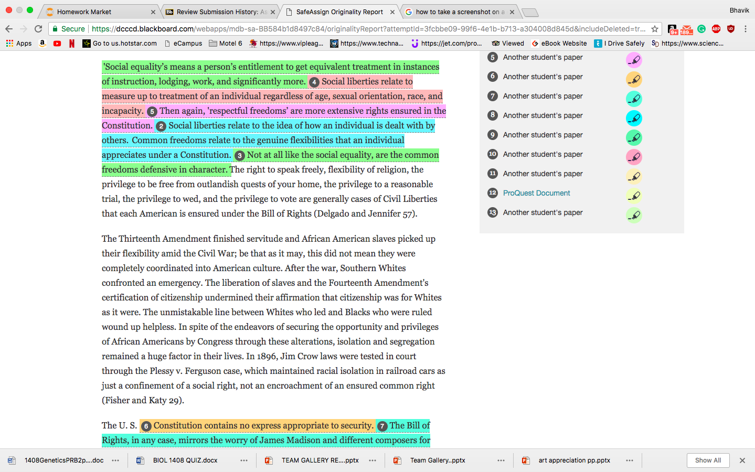Click highlighter icon for citation 10
Screen dimensions: 755x472
[x=634, y=157]
